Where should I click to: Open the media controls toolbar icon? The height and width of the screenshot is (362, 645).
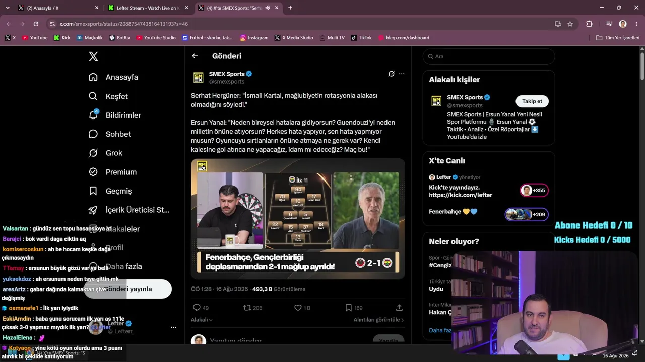pyautogui.click(x=609, y=24)
